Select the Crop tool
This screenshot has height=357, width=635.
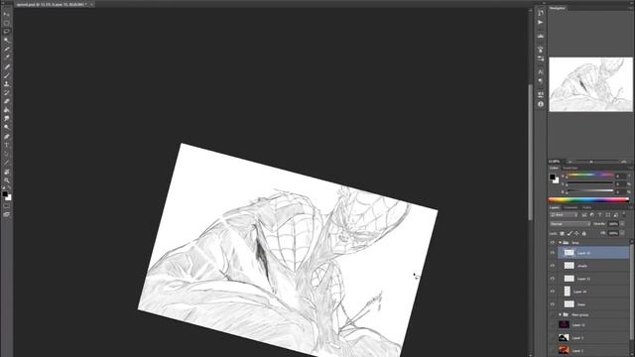pos(7,50)
